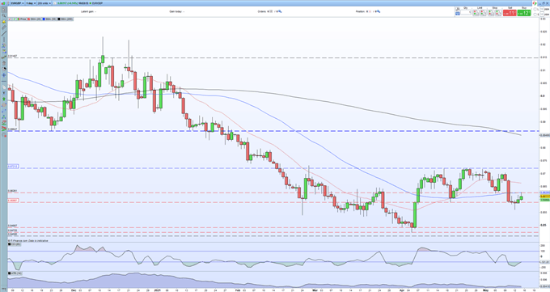Select the blue crosshair move tool

click(x=4, y=75)
